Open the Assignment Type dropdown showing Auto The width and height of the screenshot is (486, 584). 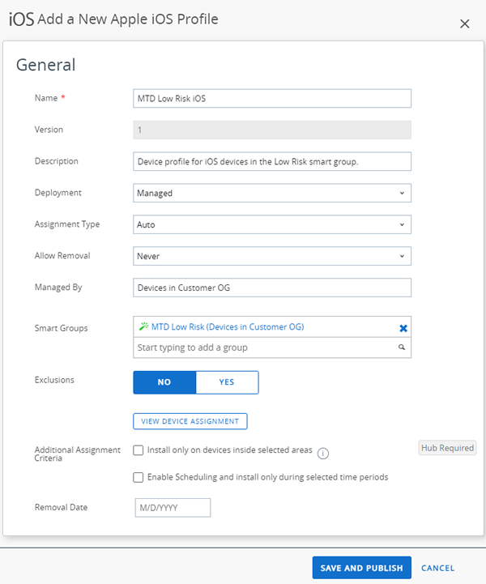point(272,224)
